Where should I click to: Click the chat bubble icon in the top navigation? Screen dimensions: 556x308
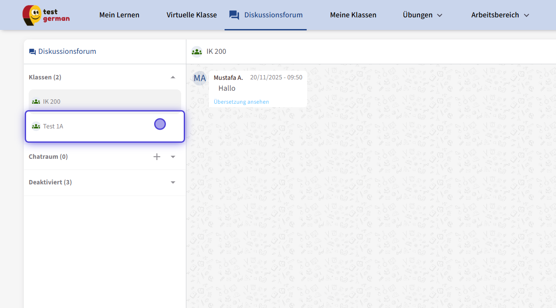234,15
